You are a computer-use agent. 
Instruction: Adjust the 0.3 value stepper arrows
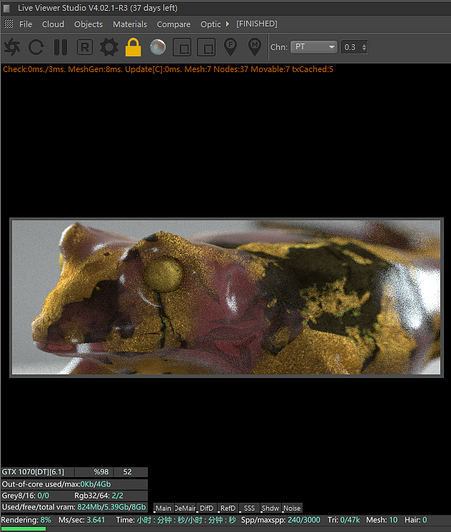(x=364, y=47)
